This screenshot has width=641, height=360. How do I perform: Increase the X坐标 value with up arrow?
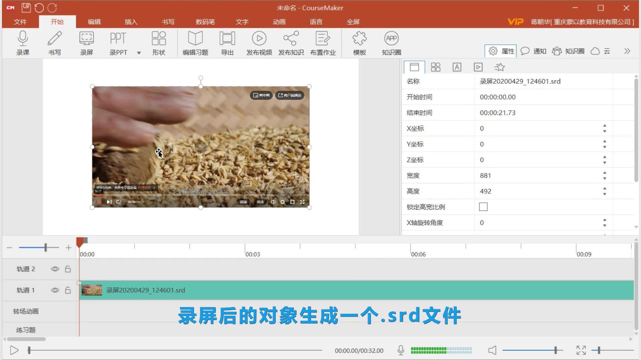coord(605,126)
